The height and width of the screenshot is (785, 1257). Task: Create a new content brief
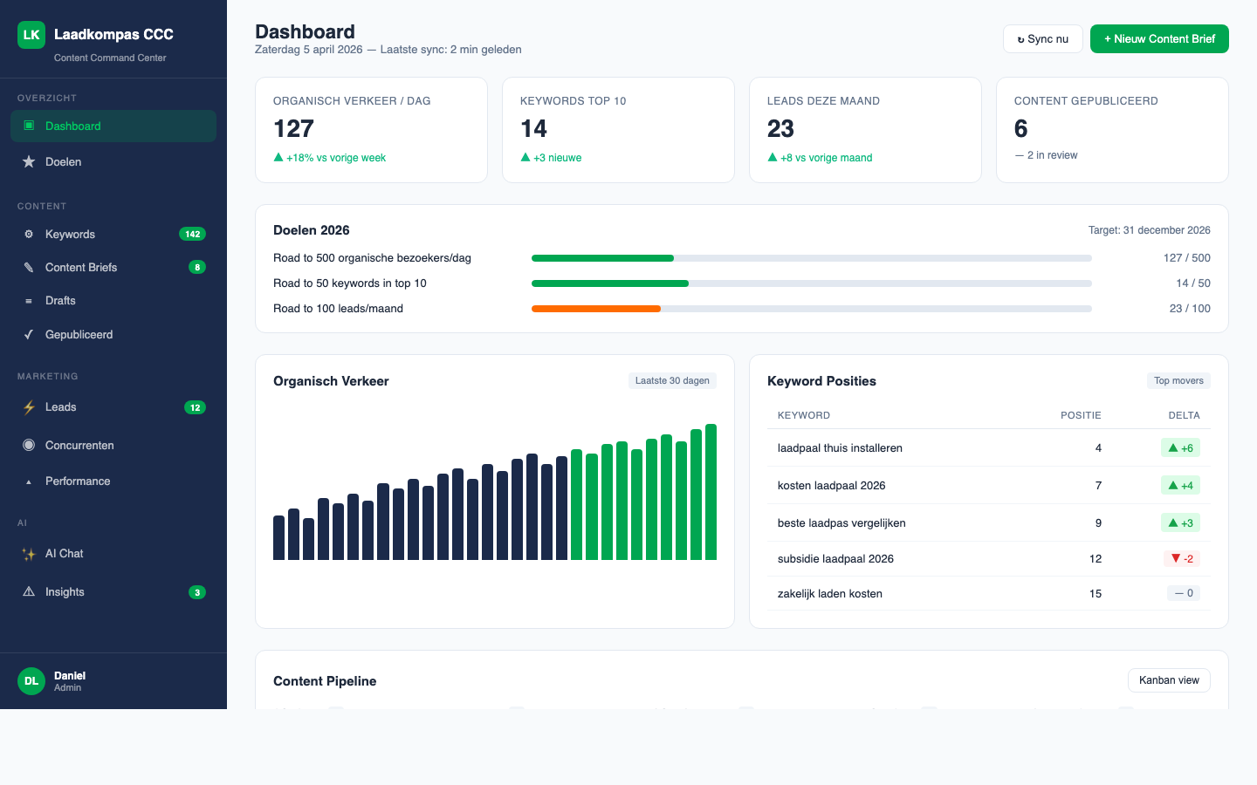click(1159, 38)
